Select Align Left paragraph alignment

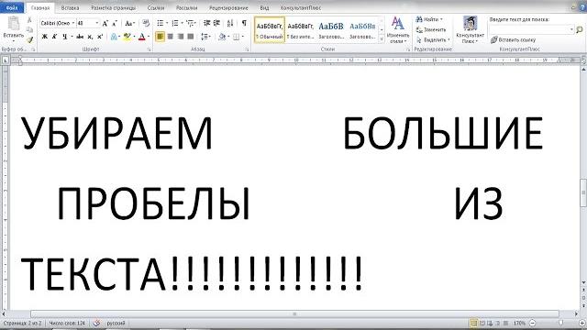click(x=160, y=37)
